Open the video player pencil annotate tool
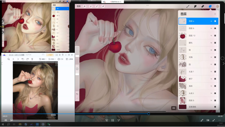 [x=202, y=120]
